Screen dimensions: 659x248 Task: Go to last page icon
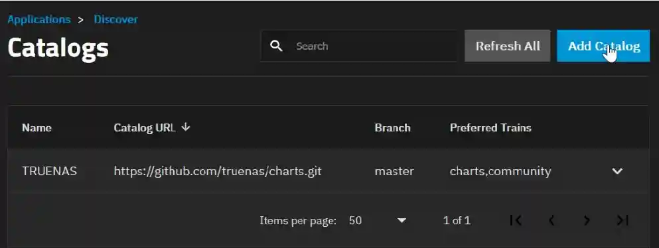coord(622,220)
